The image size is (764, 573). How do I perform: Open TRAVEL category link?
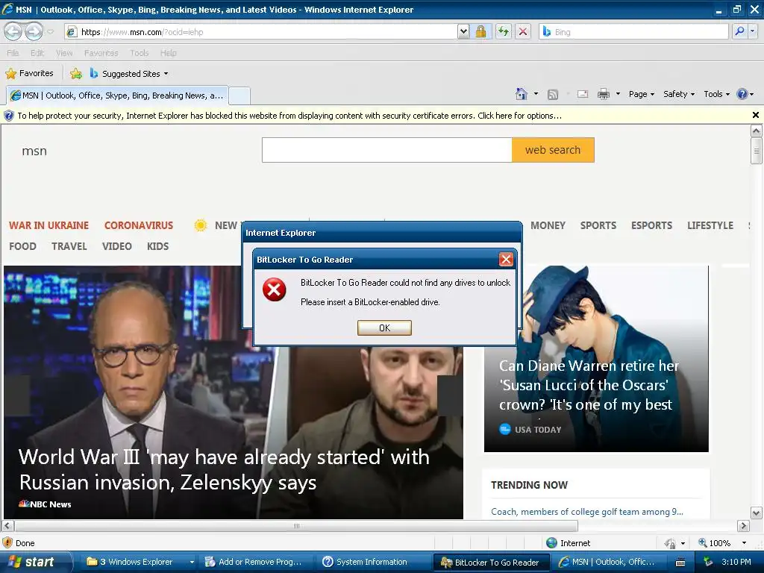coord(69,246)
